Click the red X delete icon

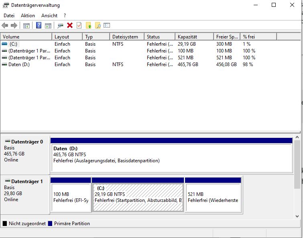tap(70, 25)
